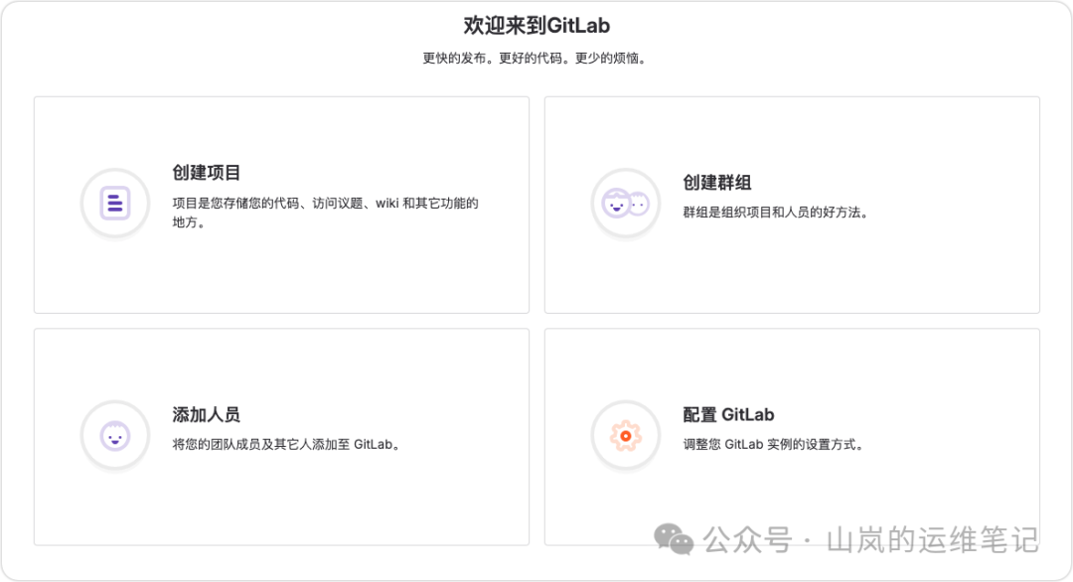Click the 添加人员 smiley face icon
Image resolution: width=1073 pixels, height=582 pixels.
[x=114, y=435]
